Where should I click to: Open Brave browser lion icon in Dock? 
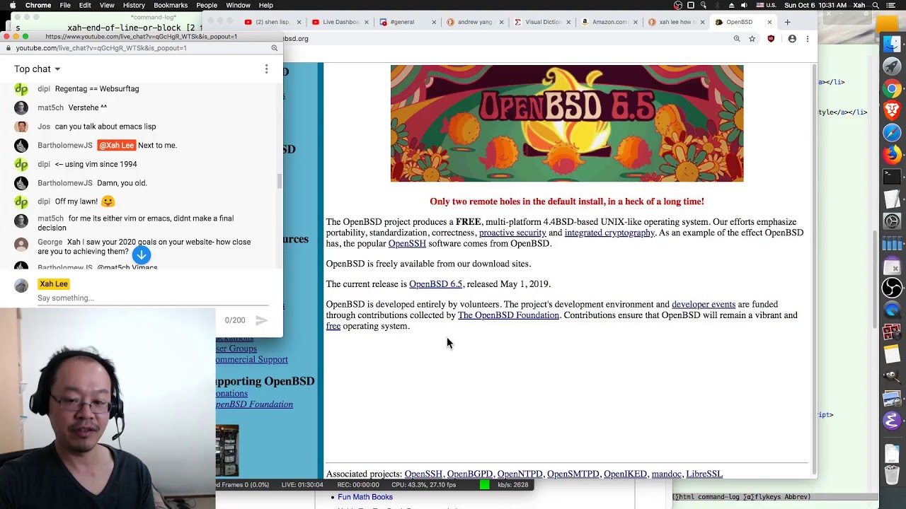[x=892, y=110]
